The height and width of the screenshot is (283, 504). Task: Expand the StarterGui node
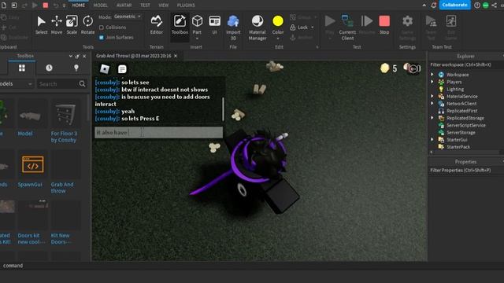[x=432, y=140]
